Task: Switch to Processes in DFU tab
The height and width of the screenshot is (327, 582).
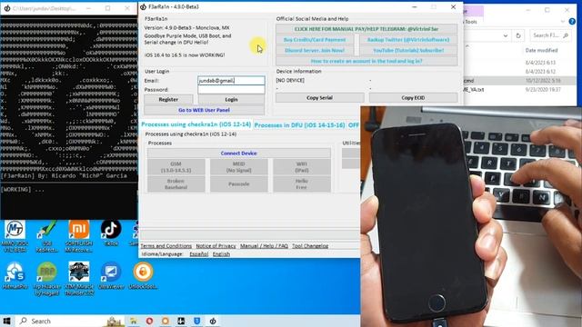Action: (299, 125)
